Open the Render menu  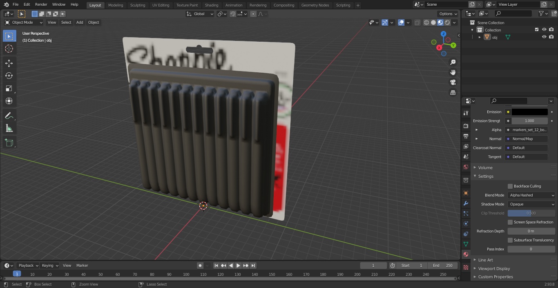point(41,4)
